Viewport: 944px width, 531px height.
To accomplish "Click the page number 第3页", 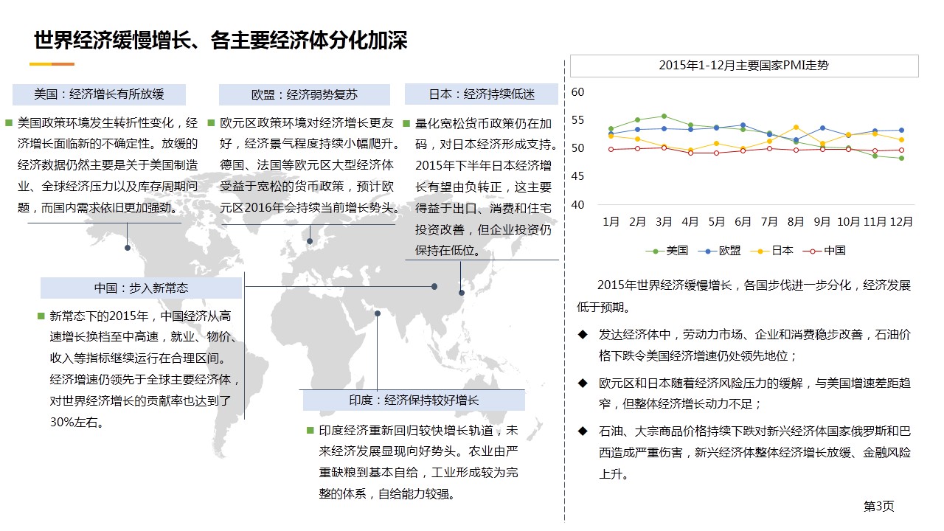I will click(x=878, y=506).
